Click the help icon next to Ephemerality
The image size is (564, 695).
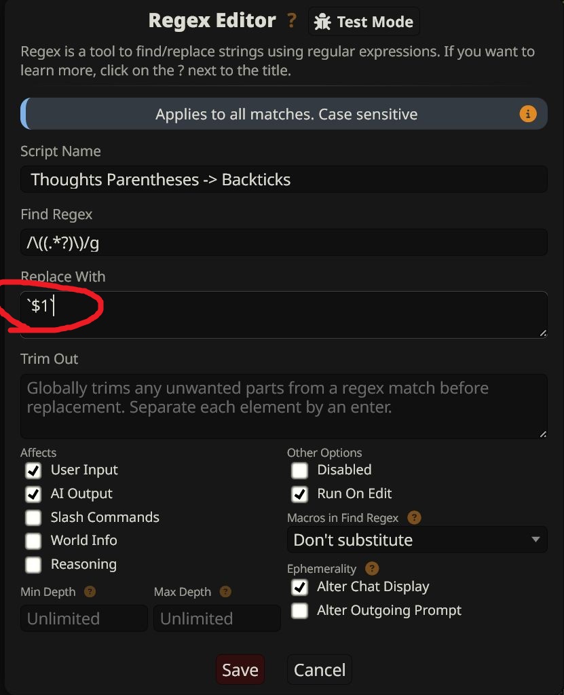[x=371, y=569]
